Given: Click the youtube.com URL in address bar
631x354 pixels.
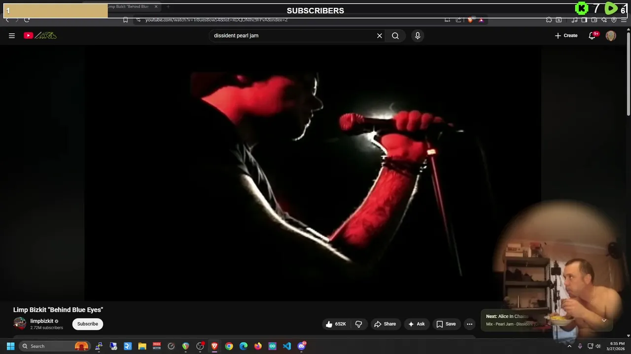Looking at the screenshot, I should (x=216, y=20).
